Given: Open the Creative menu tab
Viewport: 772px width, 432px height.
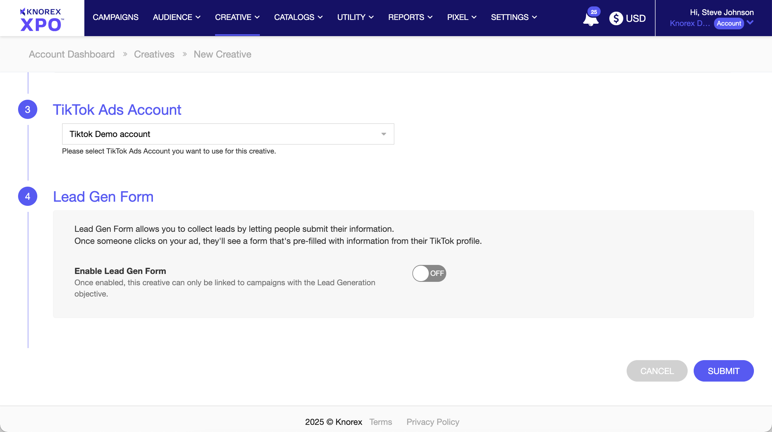Looking at the screenshot, I should (237, 17).
